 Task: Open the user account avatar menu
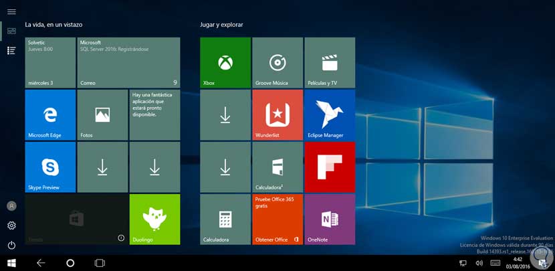tap(11, 206)
